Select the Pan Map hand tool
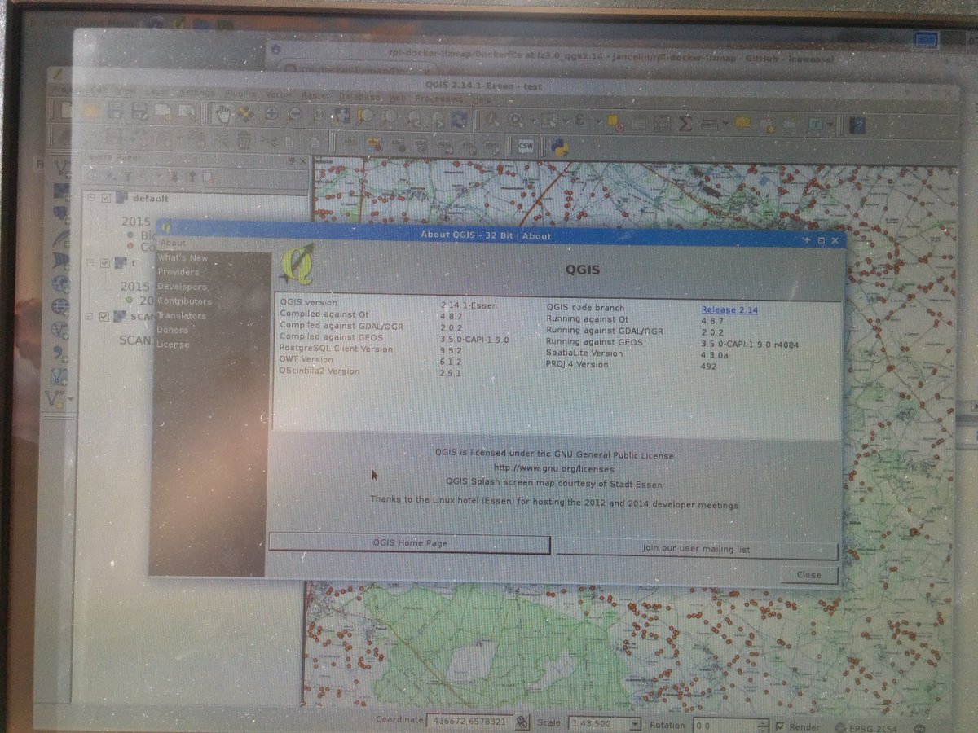 222,114
